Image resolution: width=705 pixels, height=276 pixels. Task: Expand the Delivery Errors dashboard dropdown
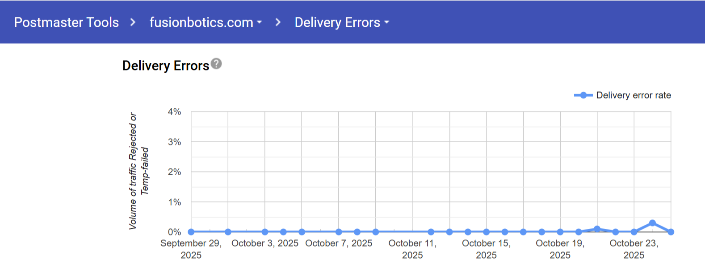tap(342, 22)
